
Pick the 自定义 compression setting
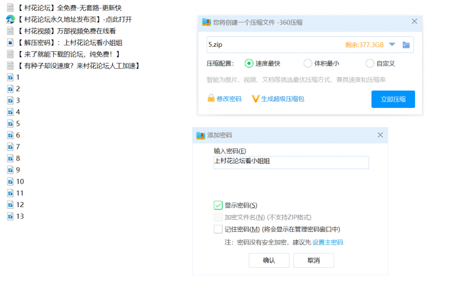(x=370, y=63)
